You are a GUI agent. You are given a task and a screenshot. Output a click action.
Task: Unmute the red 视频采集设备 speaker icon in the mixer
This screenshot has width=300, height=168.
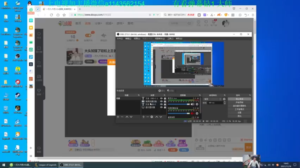coord(192,113)
